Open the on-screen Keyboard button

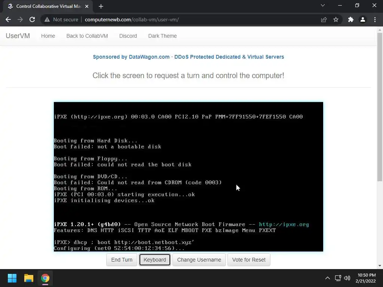coord(154,260)
